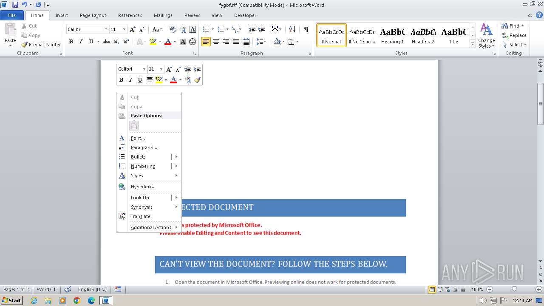Apply the Title style

pyautogui.click(x=453, y=35)
